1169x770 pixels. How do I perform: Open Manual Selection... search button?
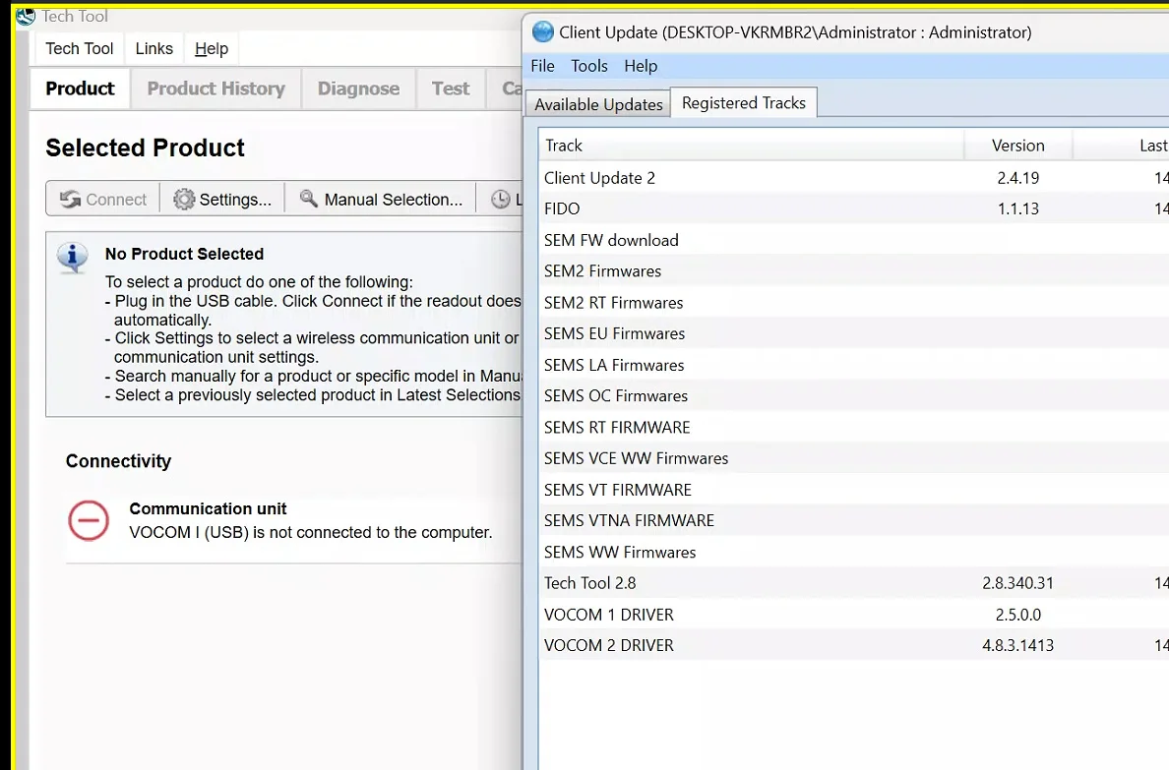(380, 199)
